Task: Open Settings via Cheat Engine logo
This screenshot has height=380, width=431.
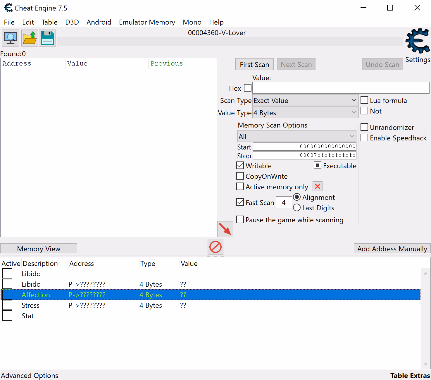Action: [418, 41]
